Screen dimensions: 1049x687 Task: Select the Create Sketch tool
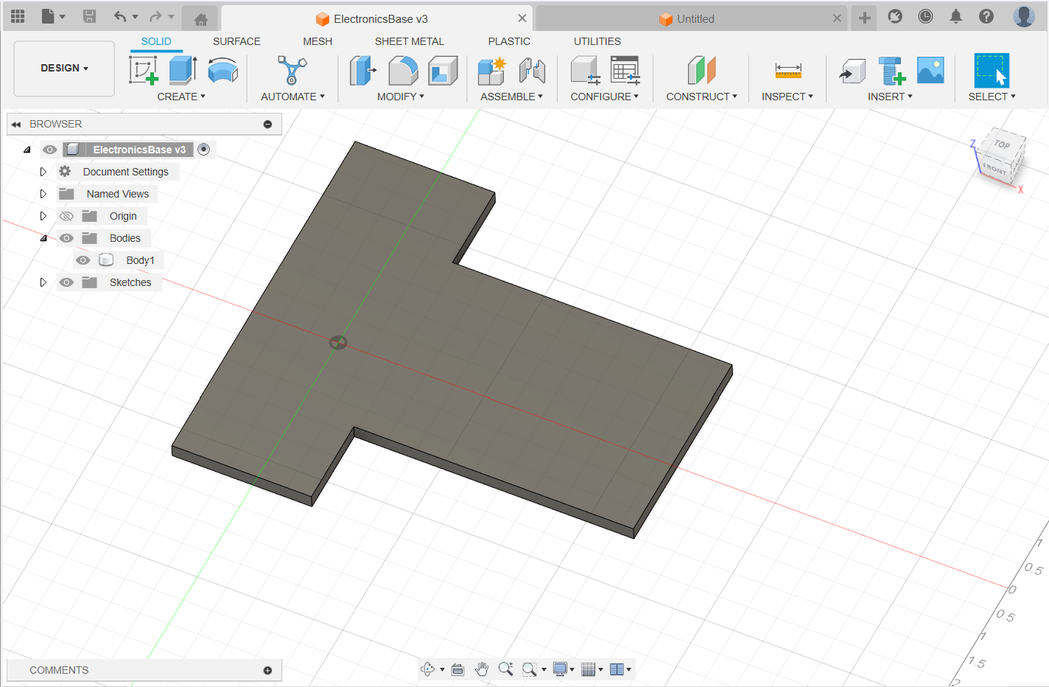pos(144,70)
